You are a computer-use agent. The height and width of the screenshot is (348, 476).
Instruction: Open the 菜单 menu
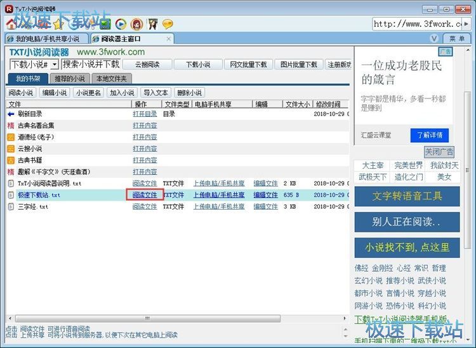point(457,39)
